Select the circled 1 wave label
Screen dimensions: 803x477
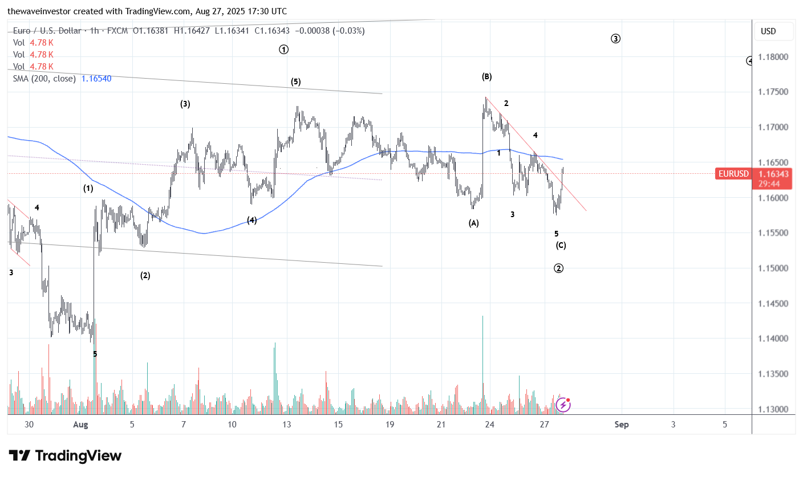coord(283,50)
